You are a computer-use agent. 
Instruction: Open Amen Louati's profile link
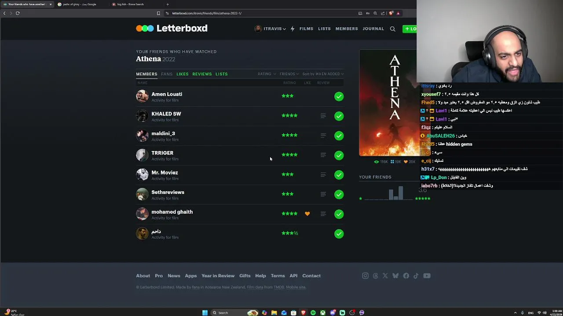click(x=167, y=94)
